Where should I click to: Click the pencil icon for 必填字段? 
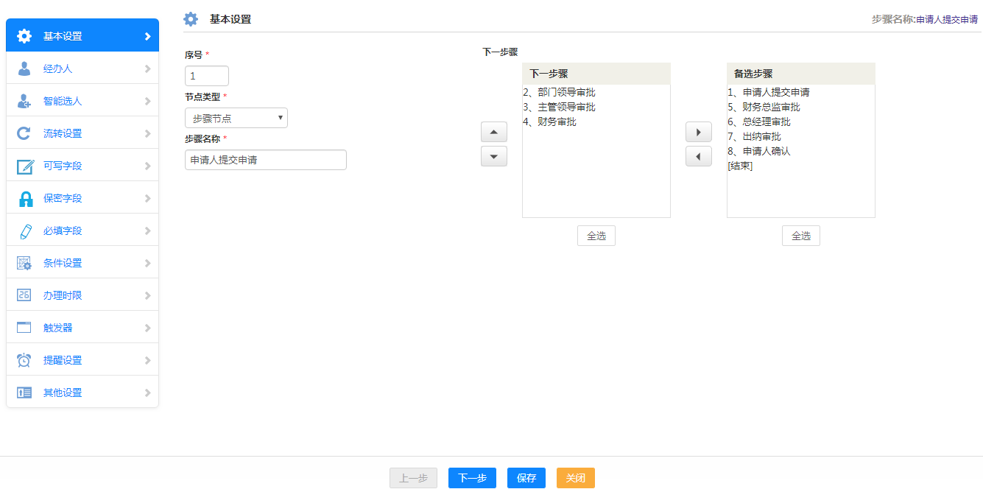click(25, 231)
